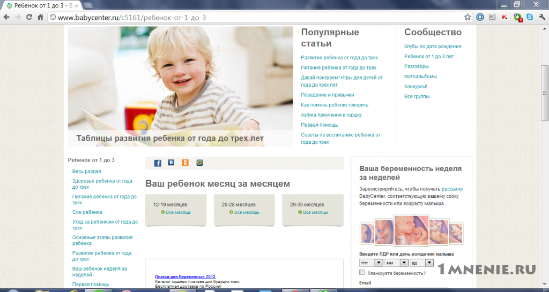Open Все месяцы for 20-28 месяцев
The image size is (549, 292).
click(x=247, y=212)
